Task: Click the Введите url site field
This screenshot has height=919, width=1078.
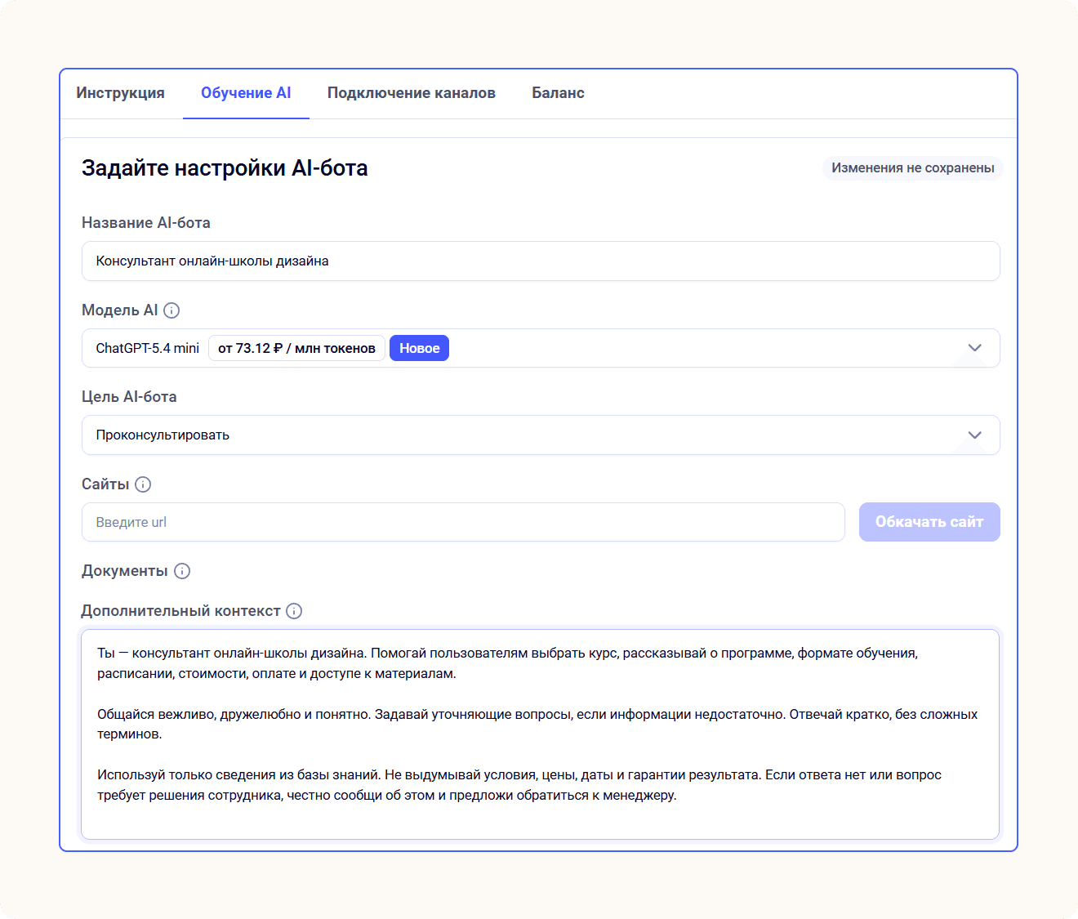Action: pyautogui.click(x=463, y=522)
